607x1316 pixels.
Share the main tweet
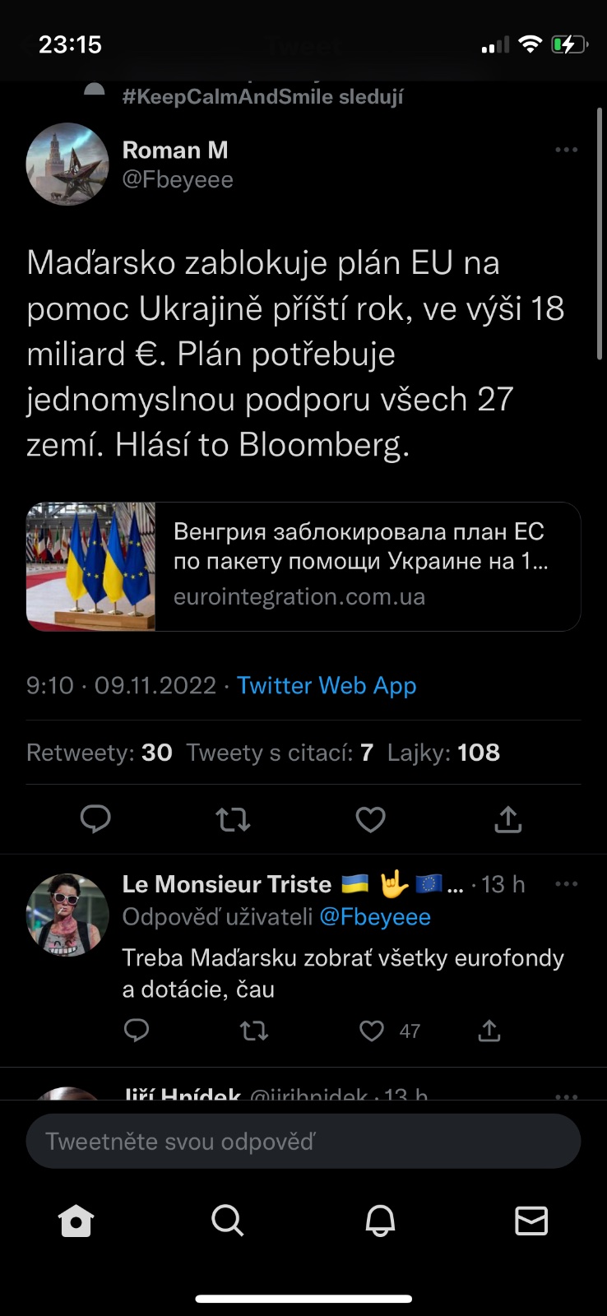coord(508,819)
